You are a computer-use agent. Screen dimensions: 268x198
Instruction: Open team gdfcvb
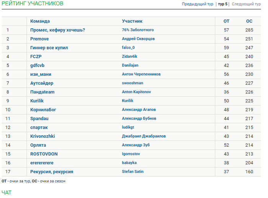point(37,65)
